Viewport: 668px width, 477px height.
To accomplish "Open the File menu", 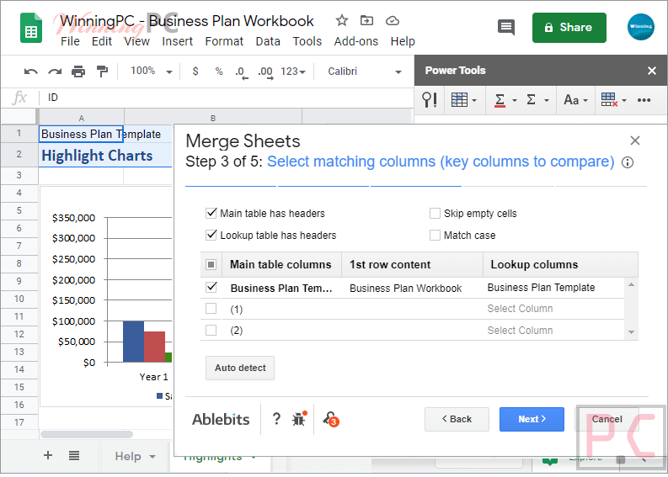I will (x=70, y=42).
